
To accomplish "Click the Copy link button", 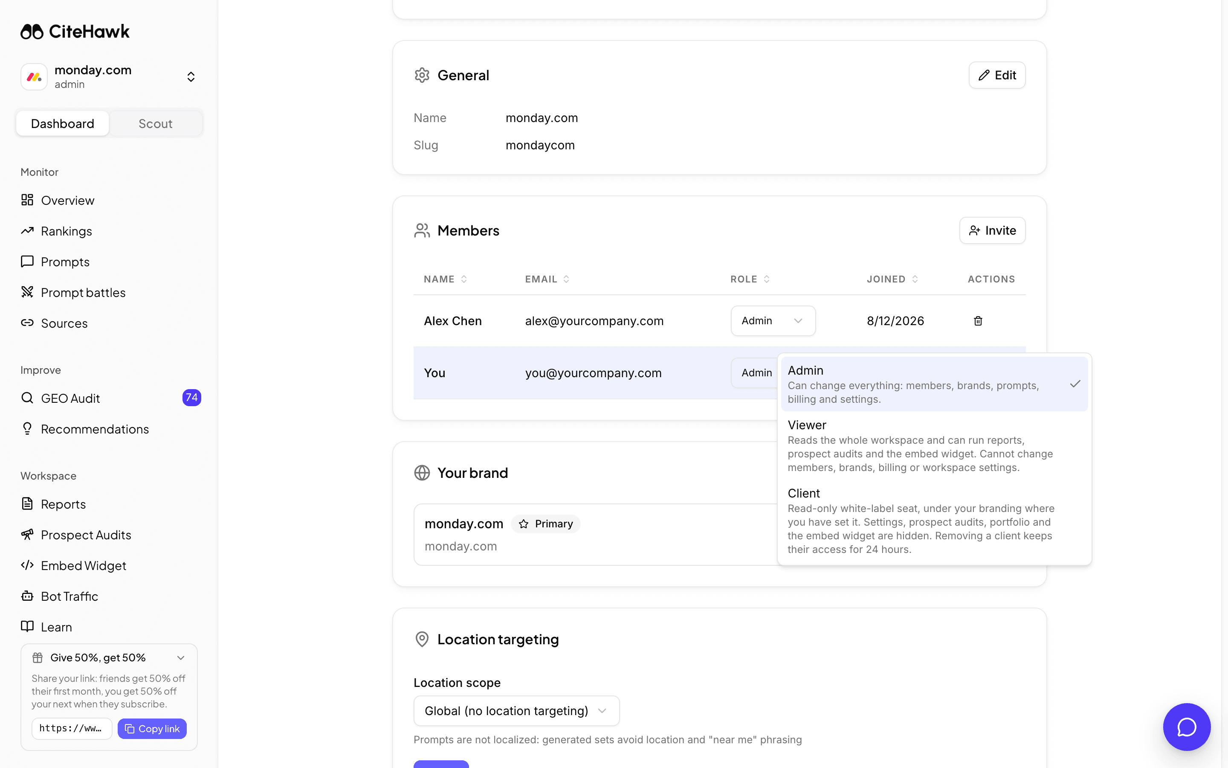I will coord(152,729).
